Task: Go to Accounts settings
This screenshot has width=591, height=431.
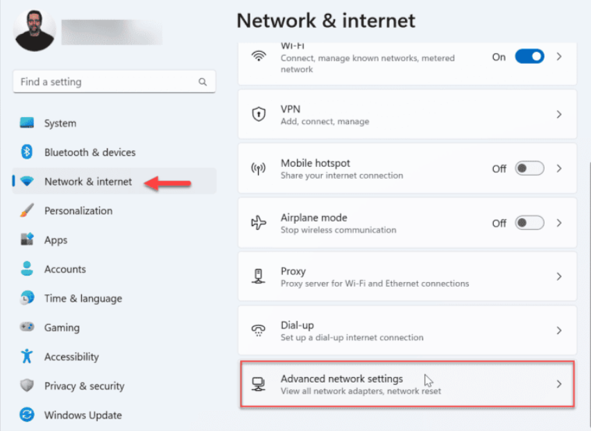Action: 65,269
